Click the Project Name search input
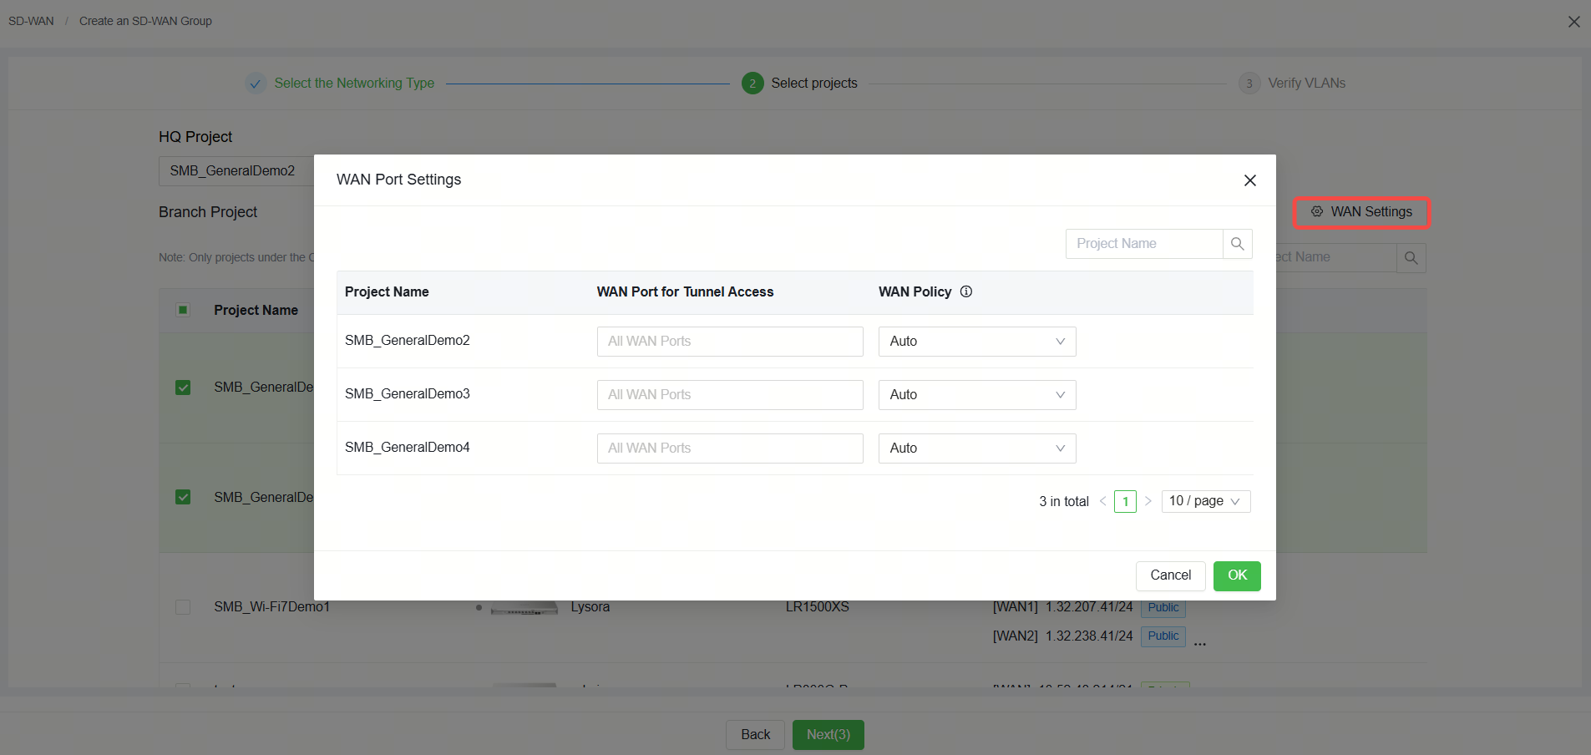This screenshot has height=755, width=1591. (x=1144, y=244)
